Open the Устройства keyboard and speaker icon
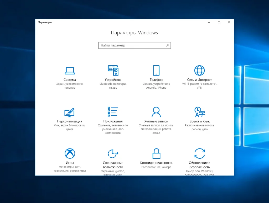The image size is (269, 203). 113,70
